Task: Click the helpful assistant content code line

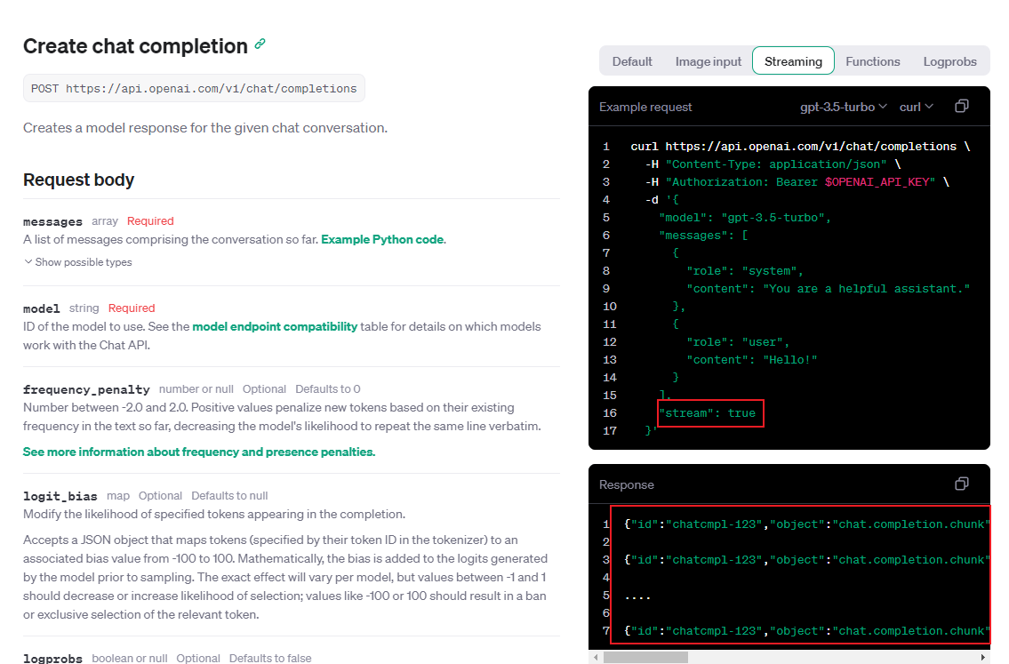Action: pos(829,289)
